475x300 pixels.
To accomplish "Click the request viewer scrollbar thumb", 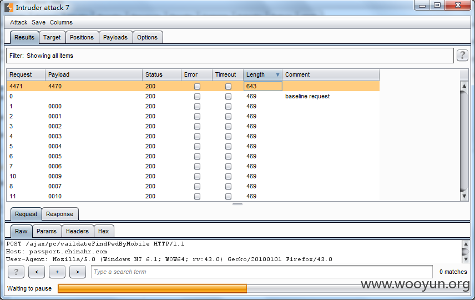I will pyautogui.click(x=466, y=252).
